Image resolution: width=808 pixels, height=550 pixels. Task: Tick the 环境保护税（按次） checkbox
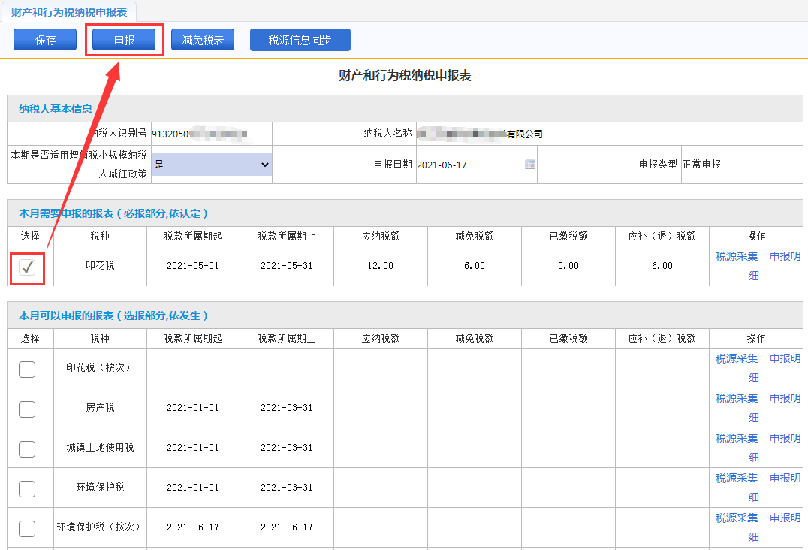(x=27, y=528)
